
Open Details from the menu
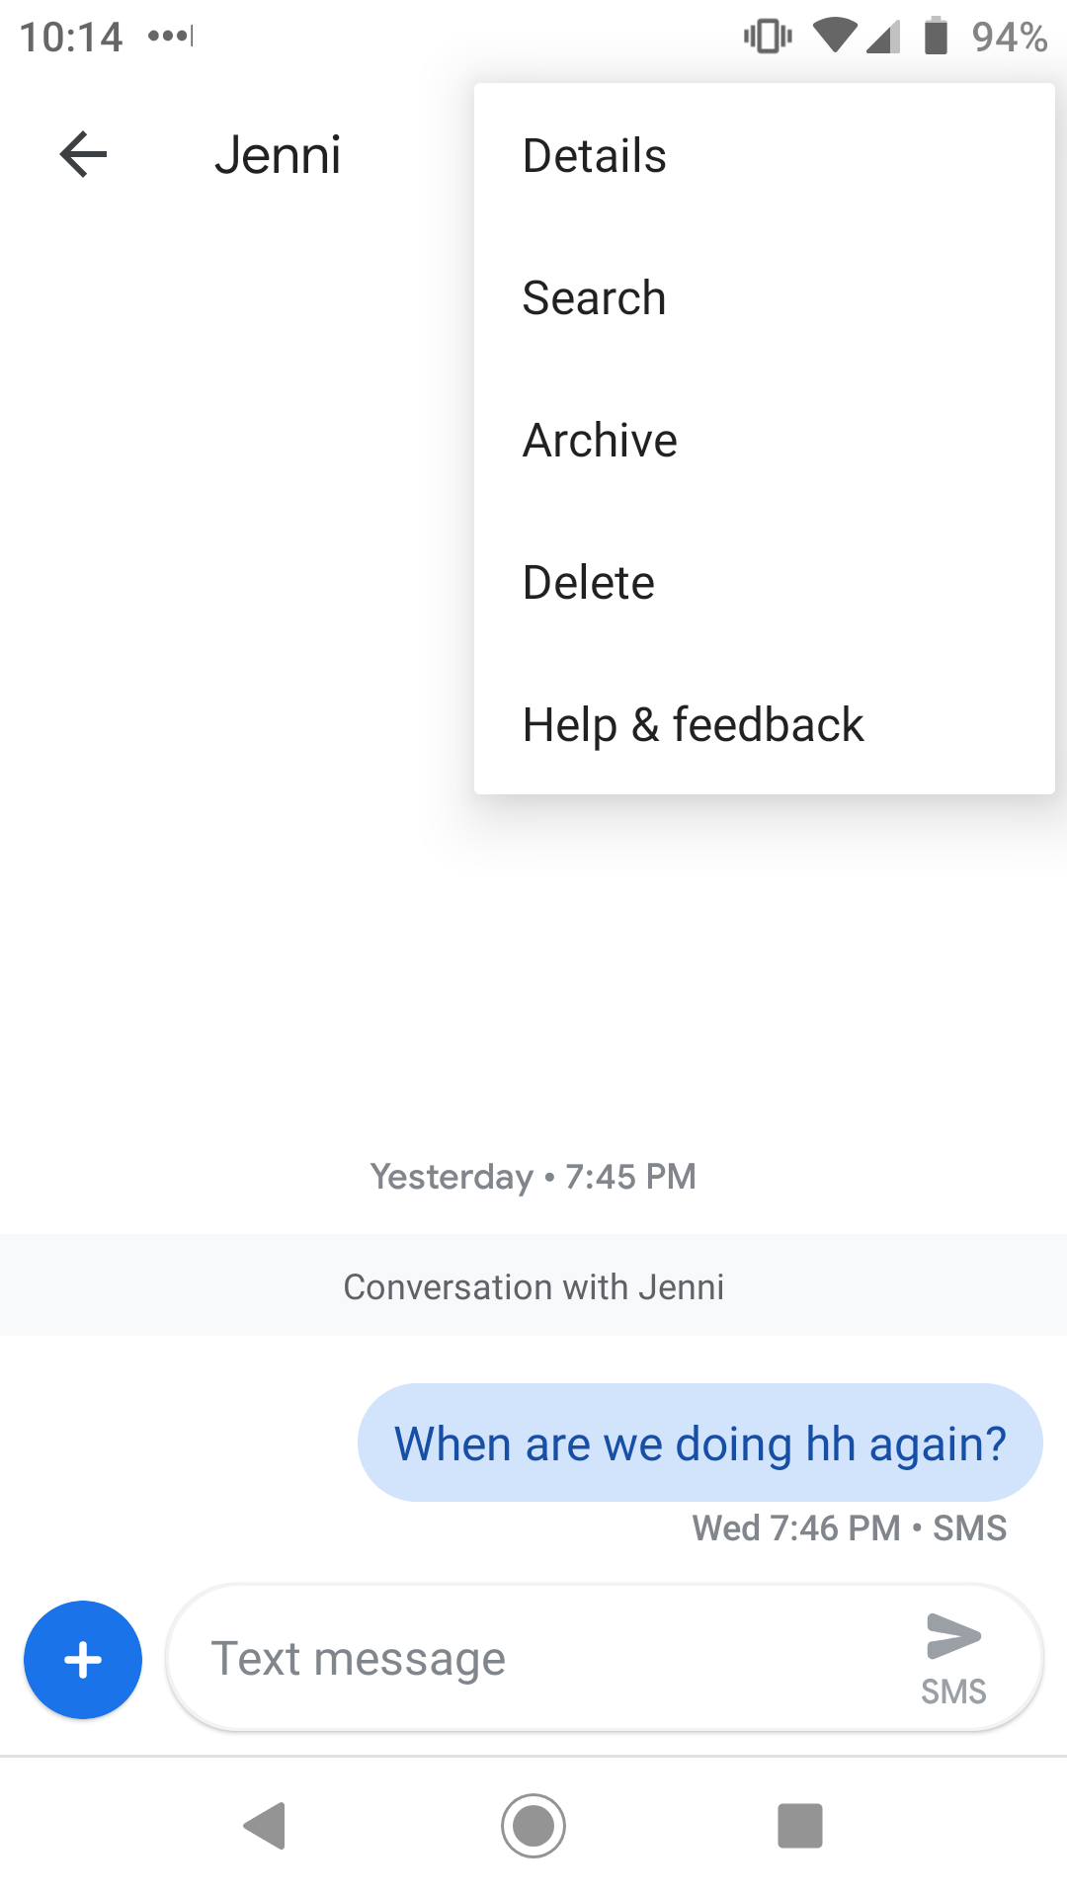(765, 155)
